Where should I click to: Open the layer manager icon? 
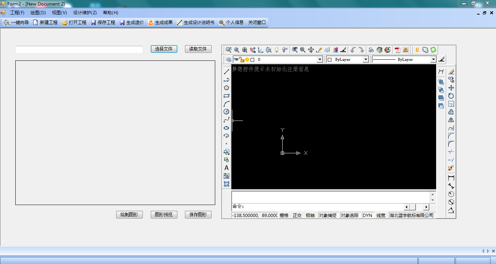(x=228, y=59)
